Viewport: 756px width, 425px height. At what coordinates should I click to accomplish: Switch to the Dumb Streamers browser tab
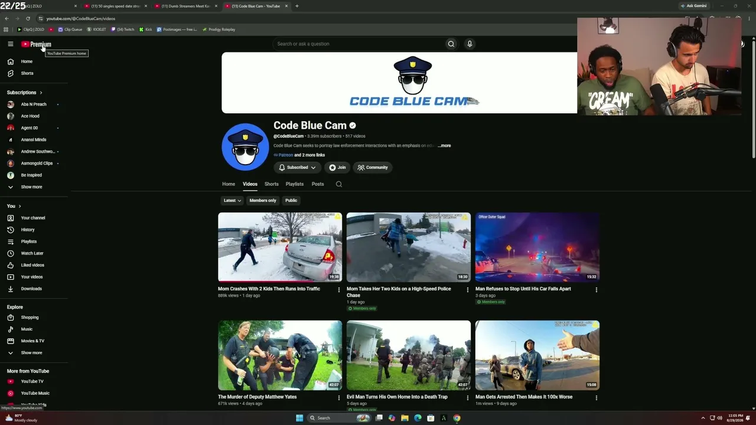click(185, 6)
